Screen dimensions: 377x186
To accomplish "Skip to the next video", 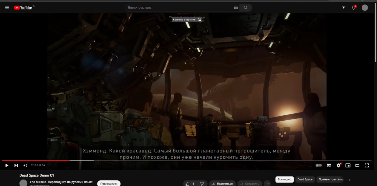I will pyautogui.click(x=16, y=165).
